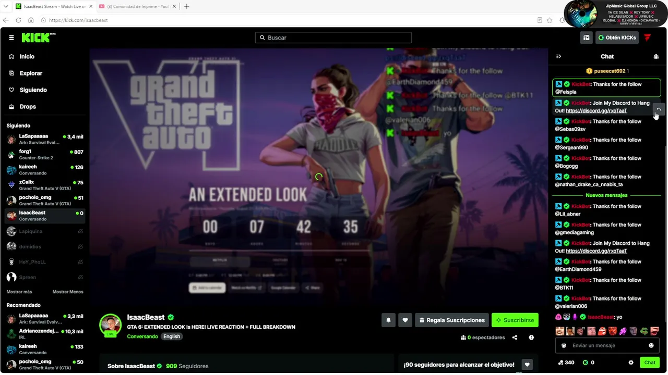Click Regala Suscripciones button
This screenshot has height=375, width=668.
point(451,320)
